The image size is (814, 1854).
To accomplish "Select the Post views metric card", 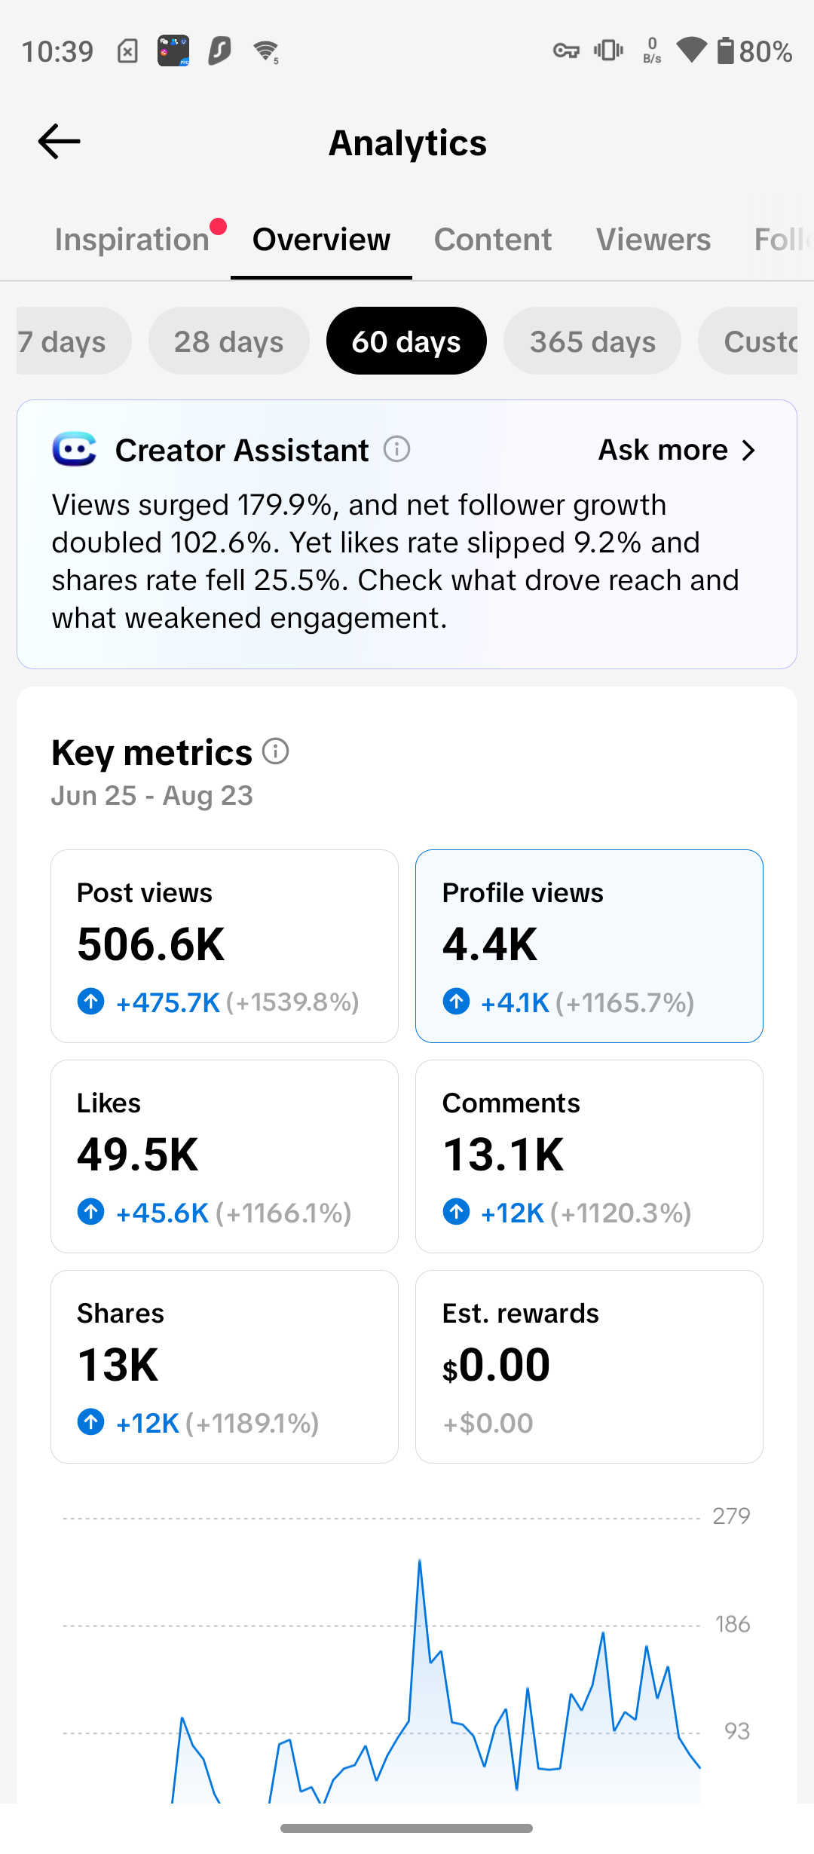I will [x=225, y=946].
